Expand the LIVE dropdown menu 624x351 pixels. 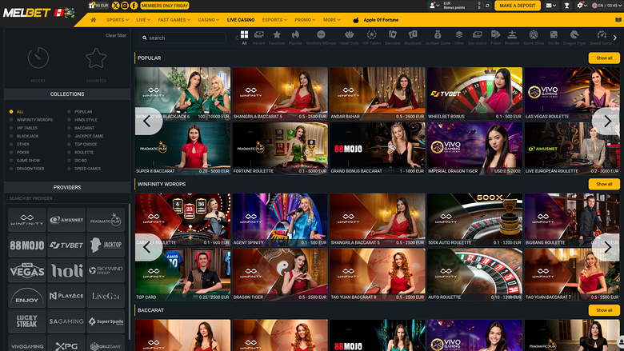point(143,20)
